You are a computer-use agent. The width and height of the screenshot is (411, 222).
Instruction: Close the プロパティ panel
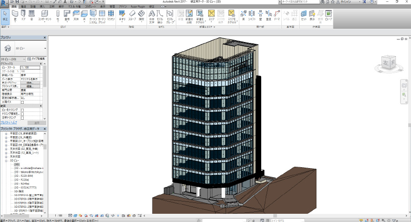(45, 38)
